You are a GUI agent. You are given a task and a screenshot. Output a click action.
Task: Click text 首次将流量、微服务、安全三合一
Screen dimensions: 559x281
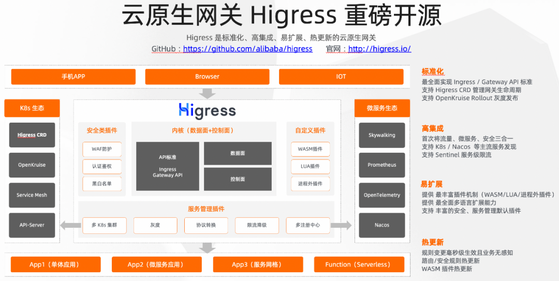[x=467, y=139]
